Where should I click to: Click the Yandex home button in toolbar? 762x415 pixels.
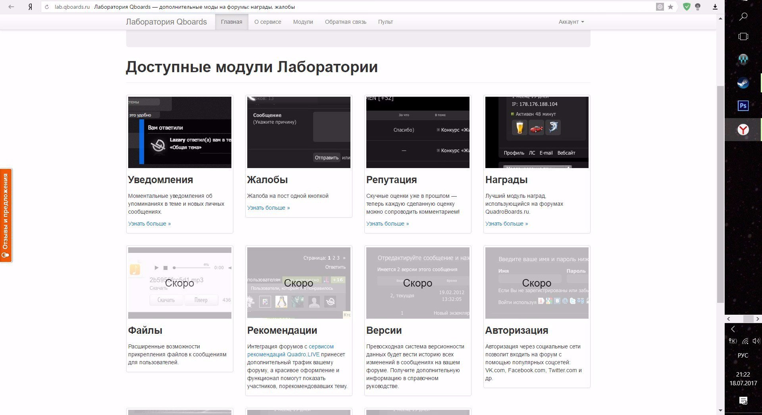(30, 7)
